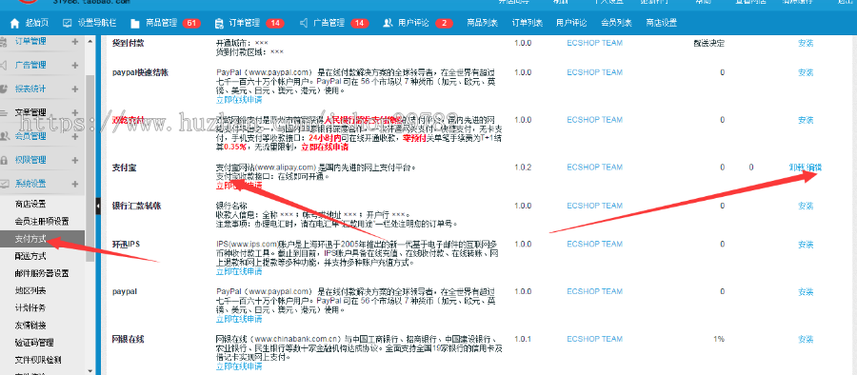Click the home icon beside 起始页
The image size is (857, 375).
click(14, 23)
